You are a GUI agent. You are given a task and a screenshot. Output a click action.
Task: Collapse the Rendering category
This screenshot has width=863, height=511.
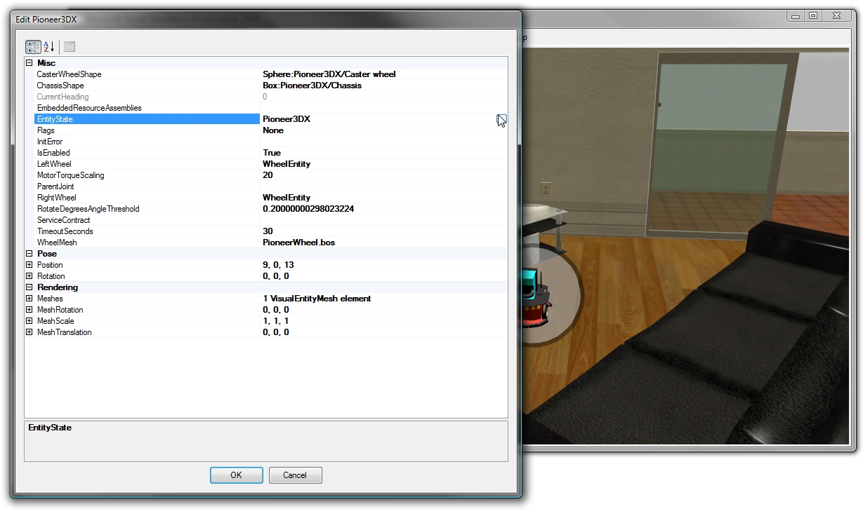tap(29, 287)
